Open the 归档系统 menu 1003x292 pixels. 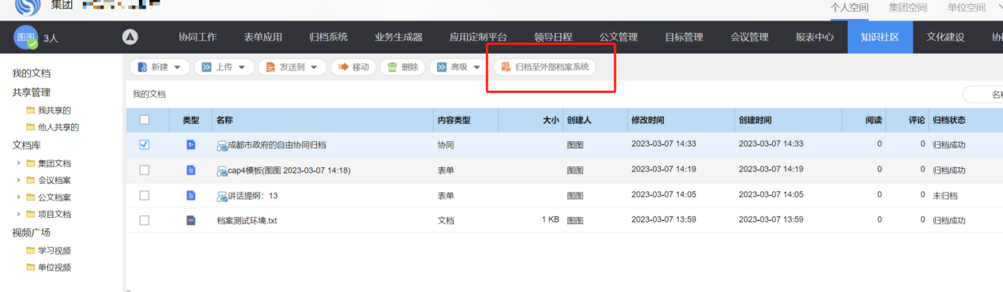[328, 37]
